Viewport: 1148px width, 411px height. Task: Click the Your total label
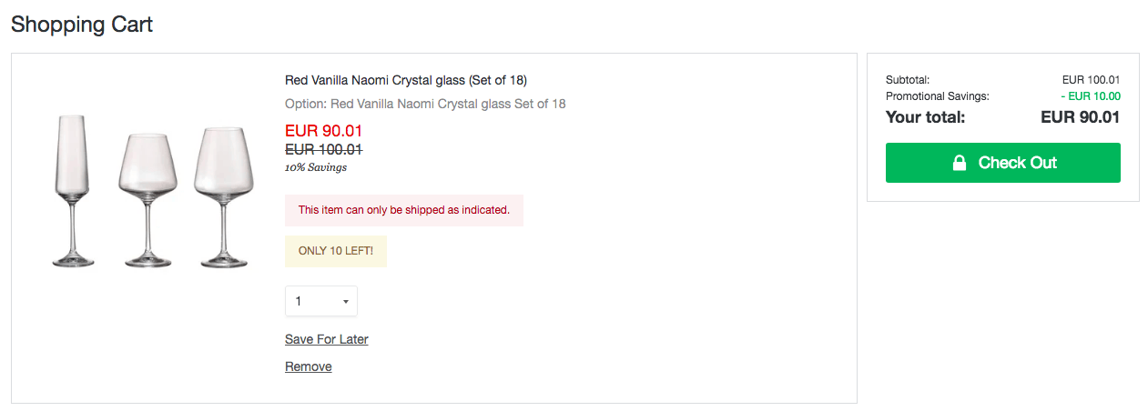[925, 117]
